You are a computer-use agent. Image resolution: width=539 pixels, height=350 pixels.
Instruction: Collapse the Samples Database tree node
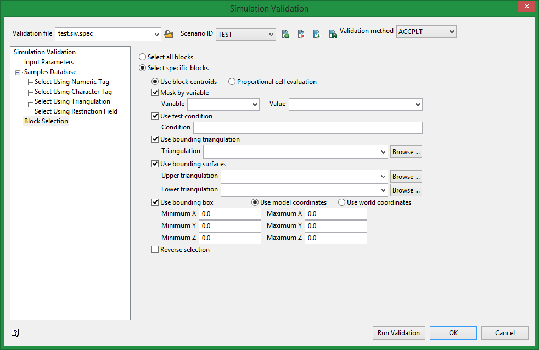point(18,72)
